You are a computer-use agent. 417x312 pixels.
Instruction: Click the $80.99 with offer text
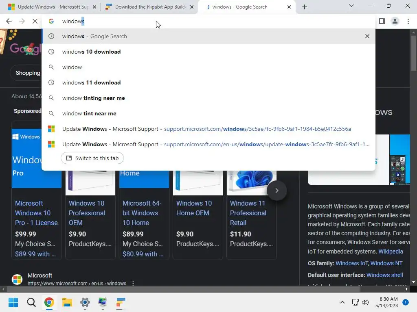pos(143,254)
